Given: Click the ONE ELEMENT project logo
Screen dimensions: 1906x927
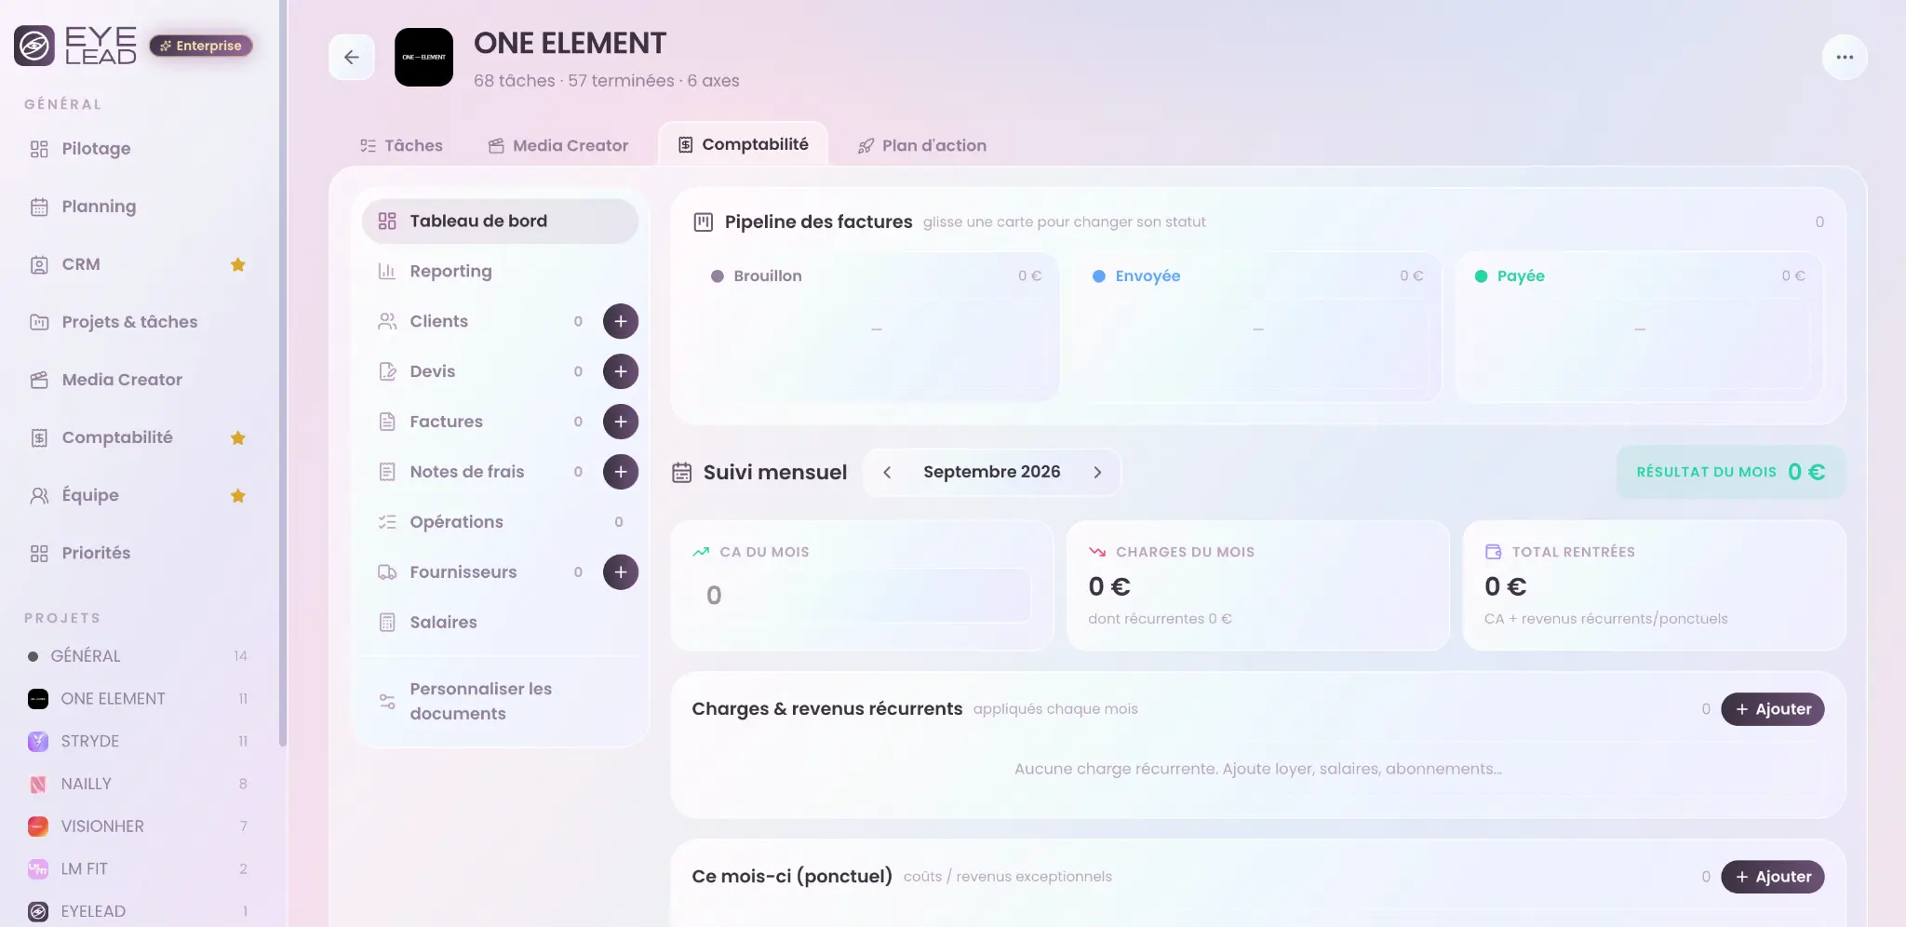Looking at the screenshot, I should (423, 57).
